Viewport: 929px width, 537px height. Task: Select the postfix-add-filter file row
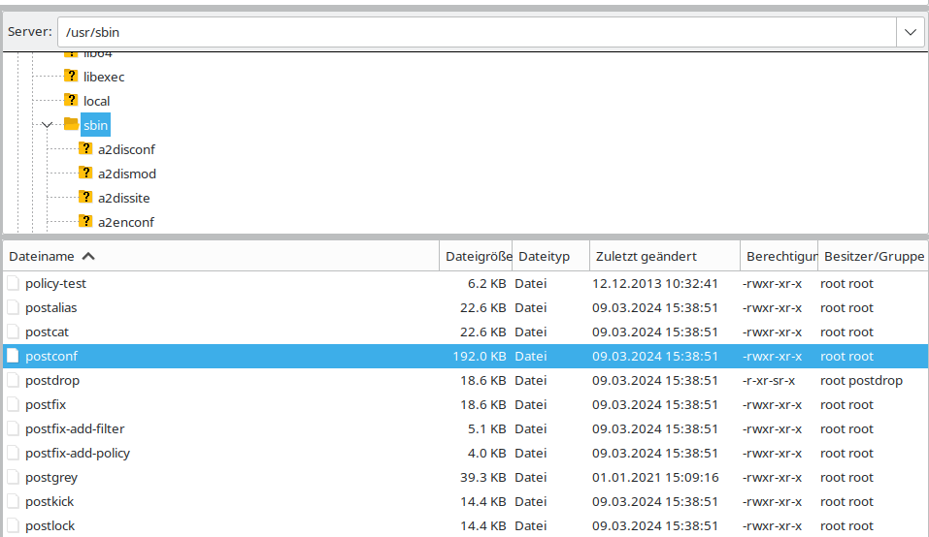pyautogui.click(x=75, y=429)
